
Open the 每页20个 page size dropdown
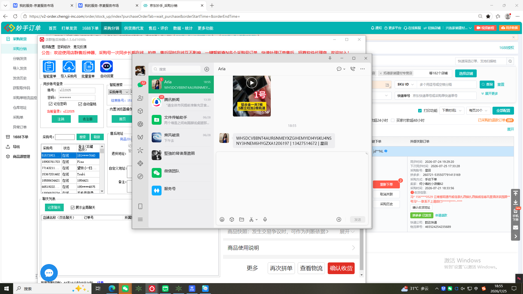coord(478,111)
